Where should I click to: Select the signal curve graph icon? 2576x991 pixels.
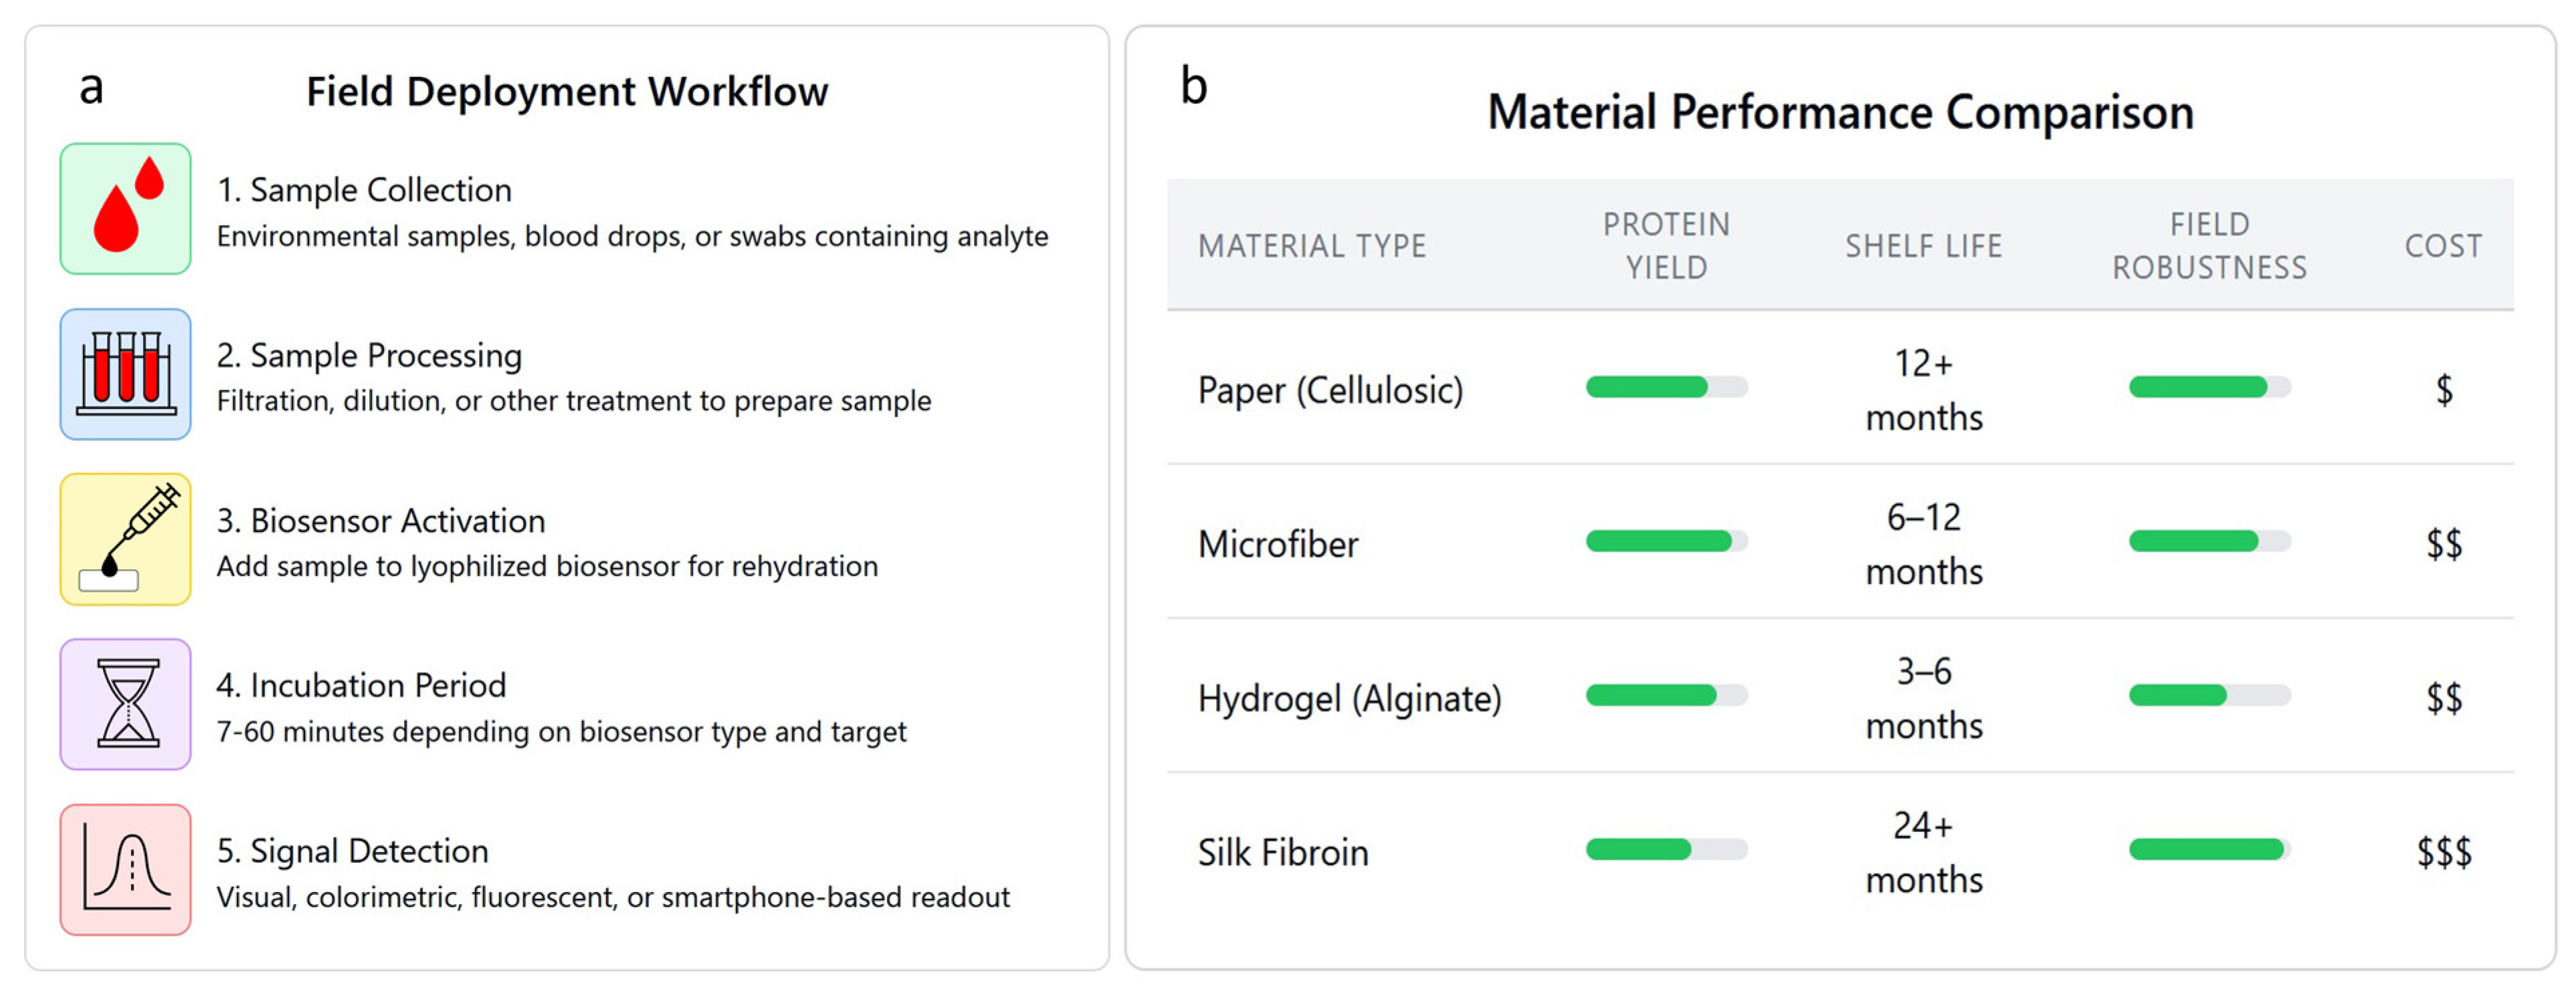coord(125,870)
